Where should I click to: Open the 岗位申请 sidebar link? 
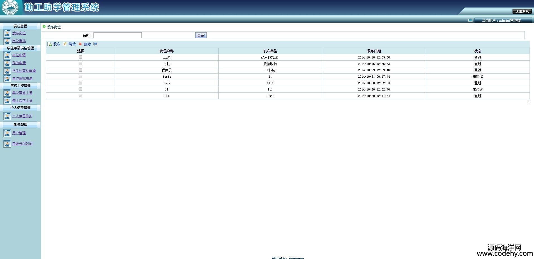[x=19, y=55]
